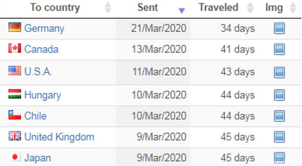Sort table by To country column

55,8
